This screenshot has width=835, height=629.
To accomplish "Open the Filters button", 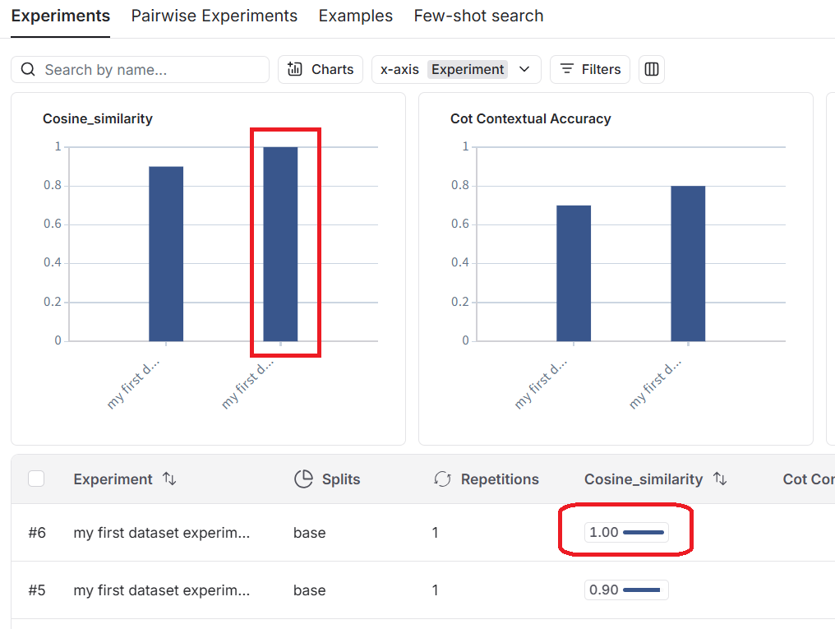I will 590,70.
